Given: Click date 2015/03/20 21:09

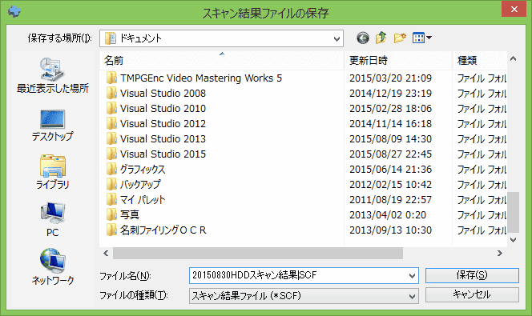Looking at the screenshot, I should point(390,78).
